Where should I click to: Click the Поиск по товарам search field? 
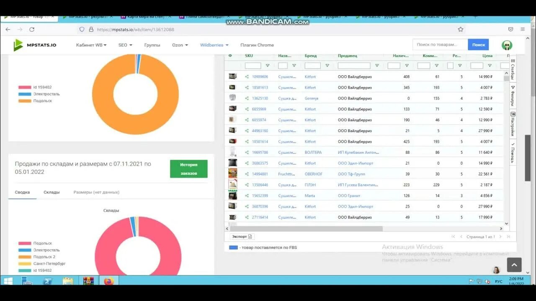[x=440, y=45]
